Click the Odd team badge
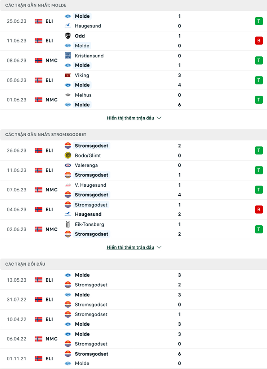The height and width of the screenshot is (369, 267). pyautogui.click(x=69, y=36)
